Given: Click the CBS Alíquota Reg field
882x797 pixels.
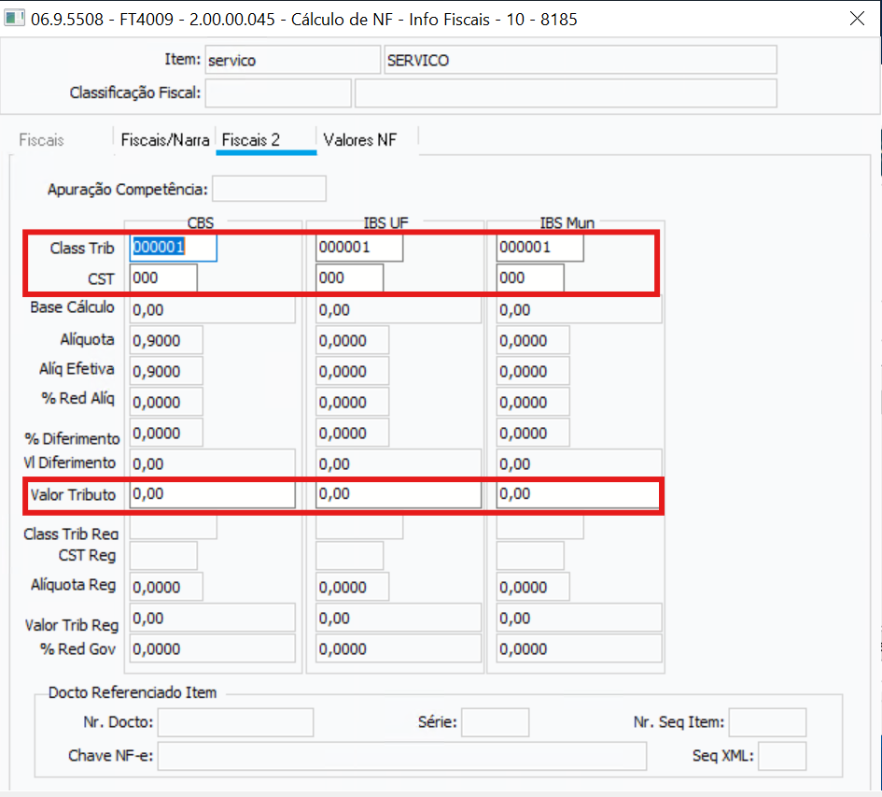Looking at the screenshot, I should point(166,587).
